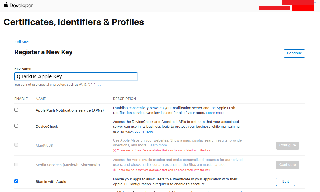
Task: Click the Continue button
Action: (x=294, y=53)
